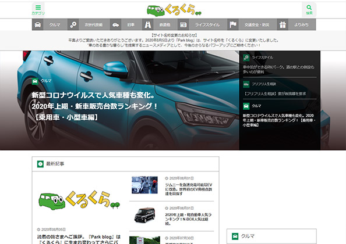Image resolution: width=346 pixels, height=244 pixels.
Task: Click the フリフリ人生相談 label in side panel
Action: (264, 84)
